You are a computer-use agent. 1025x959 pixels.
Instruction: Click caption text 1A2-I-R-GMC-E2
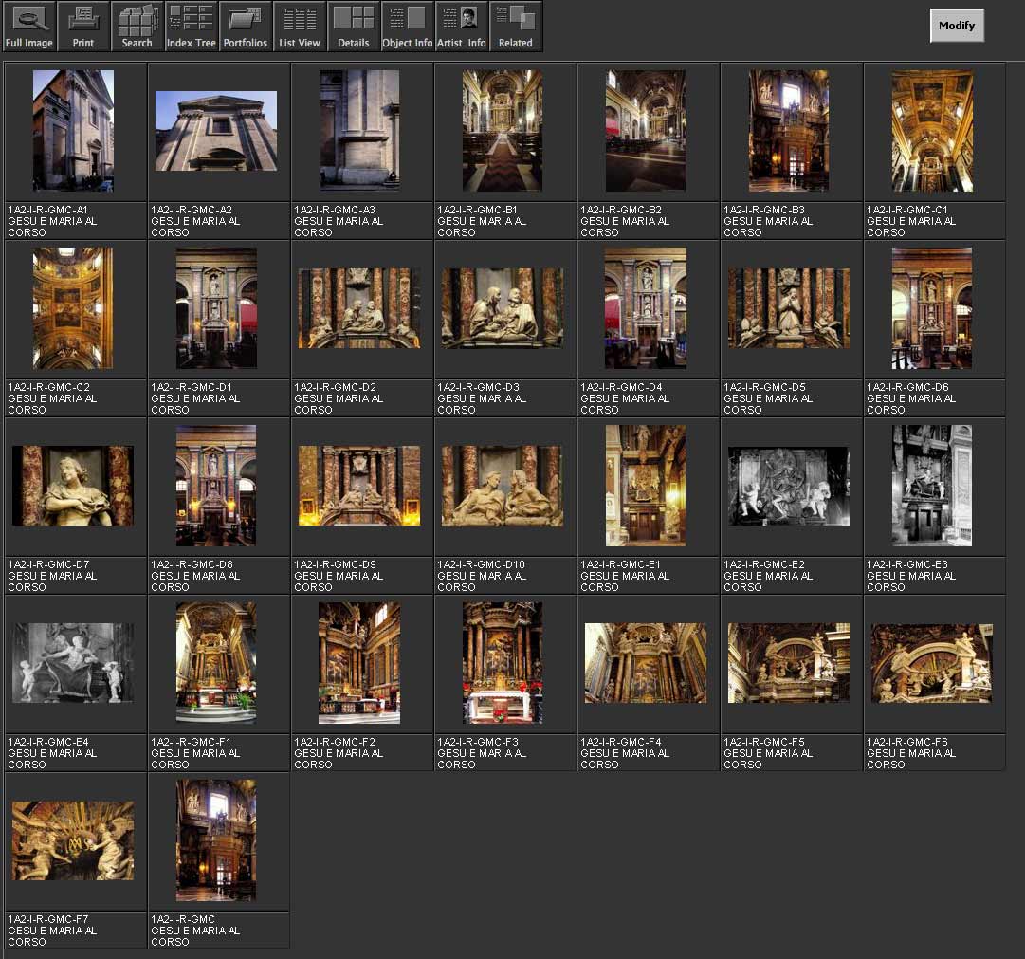click(x=764, y=564)
